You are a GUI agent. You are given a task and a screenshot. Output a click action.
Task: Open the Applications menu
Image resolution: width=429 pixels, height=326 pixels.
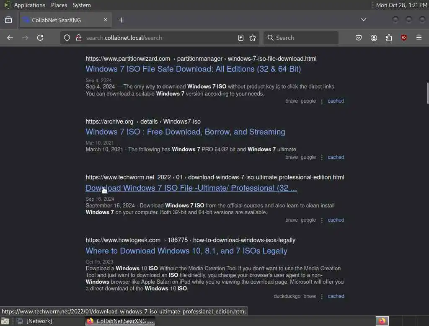click(30, 5)
